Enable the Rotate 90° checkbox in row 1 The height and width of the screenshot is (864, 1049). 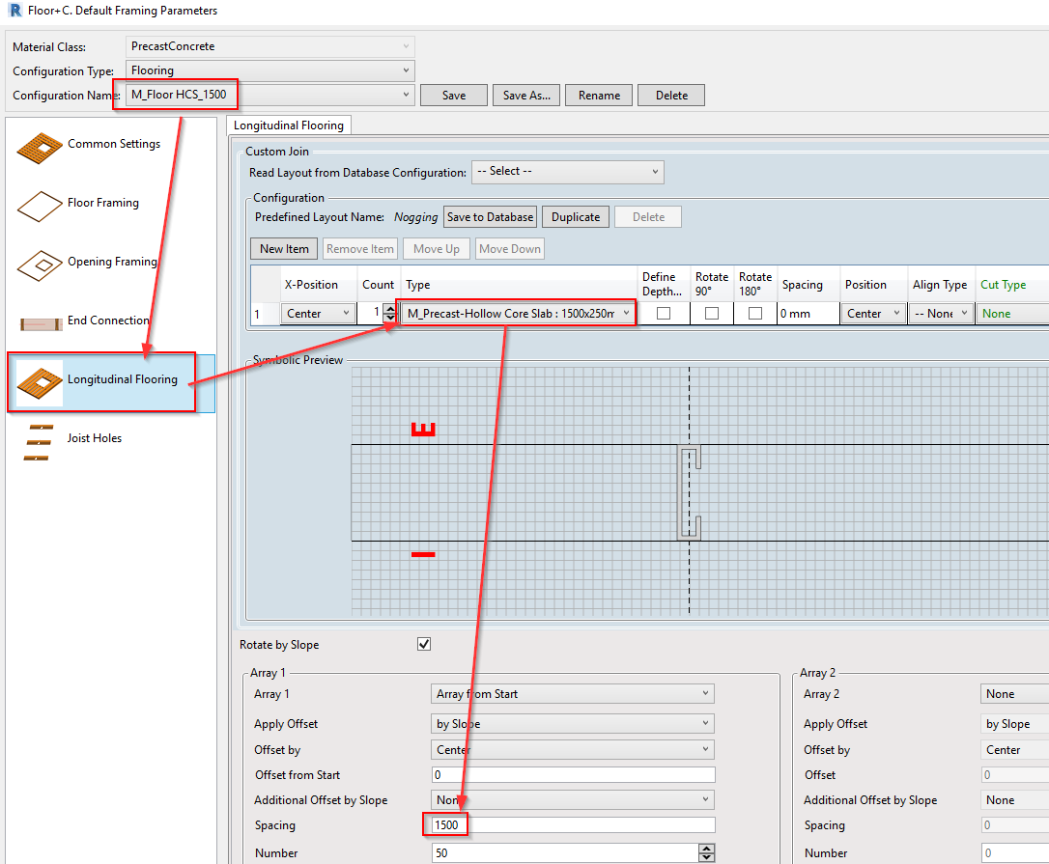pyautogui.click(x=712, y=313)
